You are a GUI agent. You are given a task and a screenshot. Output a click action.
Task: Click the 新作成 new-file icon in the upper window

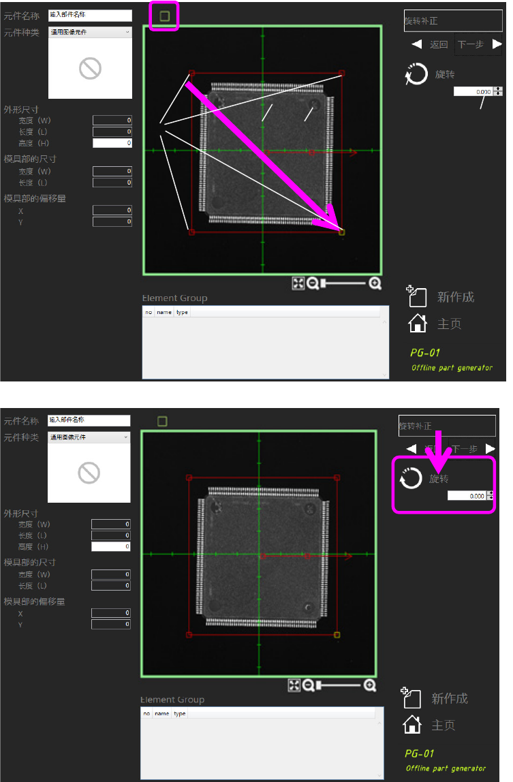[x=416, y=296]
